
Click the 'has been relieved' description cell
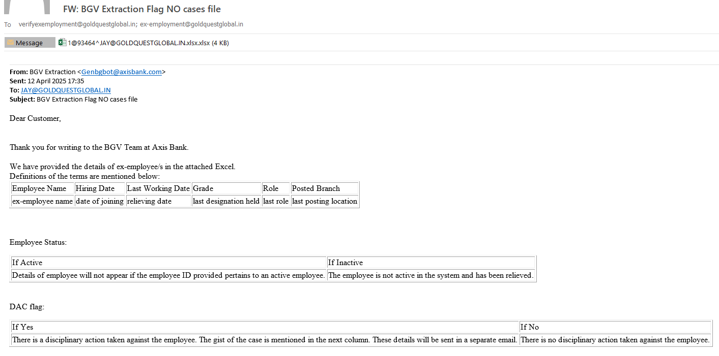tap(431, 275)
